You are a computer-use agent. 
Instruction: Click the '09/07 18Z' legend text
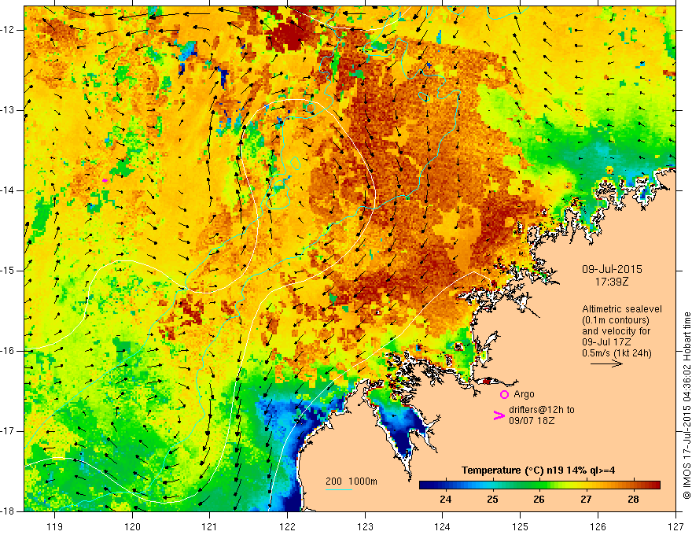532,421
